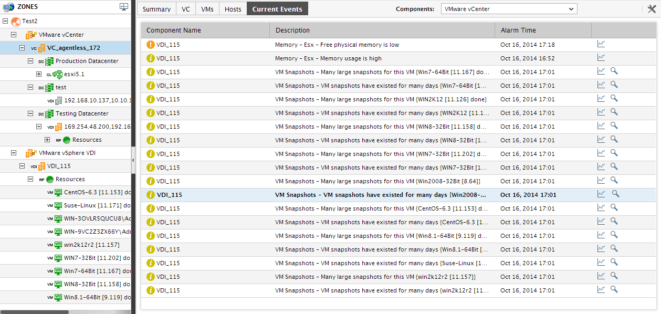Click the Suse-Linux VM monitor icon
The height and width of the screenshot is (314, 661).
tap(58, 205)
